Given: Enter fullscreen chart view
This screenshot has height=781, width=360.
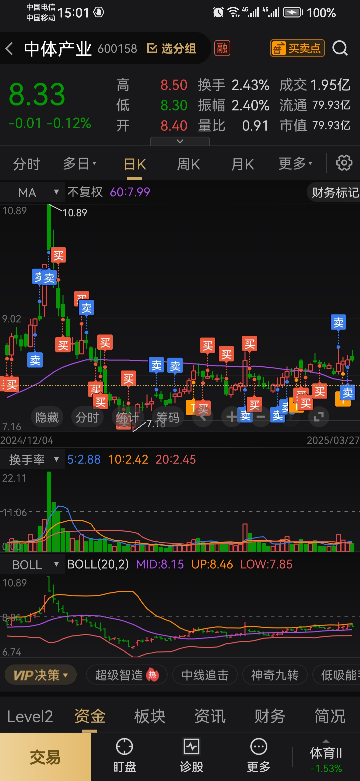Looking at the screenshot, I should (319, 417).
